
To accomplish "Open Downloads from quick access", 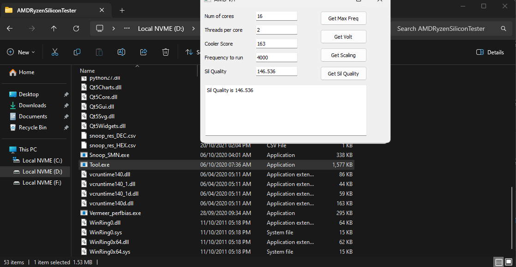I will point(32,105).
